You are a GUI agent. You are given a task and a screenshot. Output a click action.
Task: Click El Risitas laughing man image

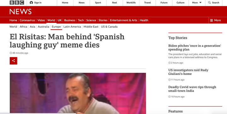click(78, 93)
